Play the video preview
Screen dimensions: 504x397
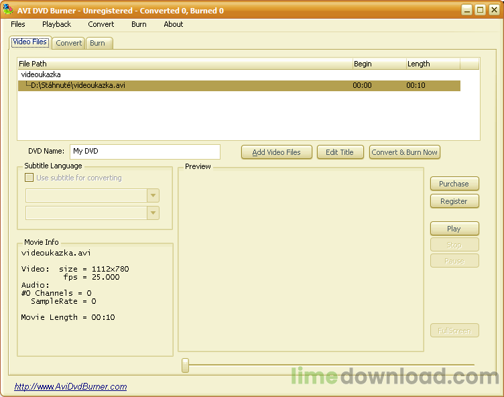coord(454,229)
